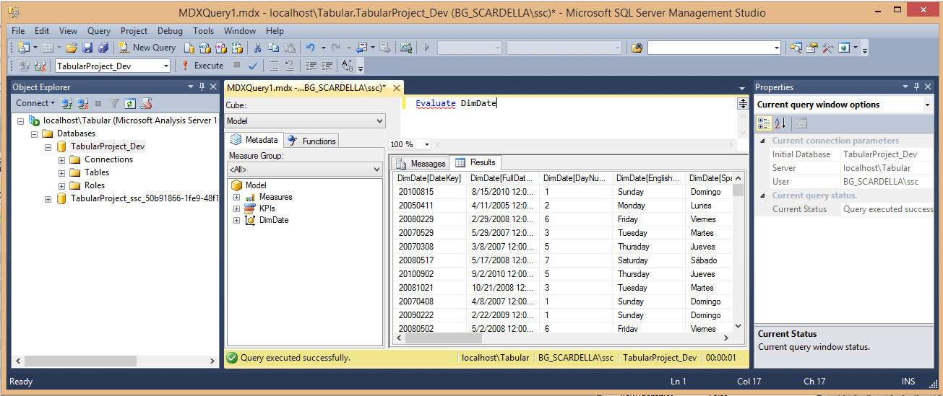Open the File menu
The height and width of the screenshot is (396, 943).
pos(18,31)
